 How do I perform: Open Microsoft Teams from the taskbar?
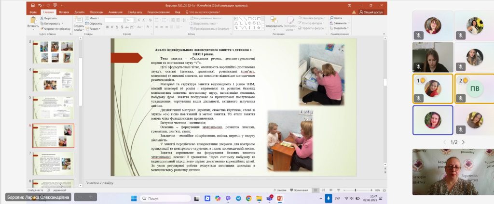(x=270, y=198)
